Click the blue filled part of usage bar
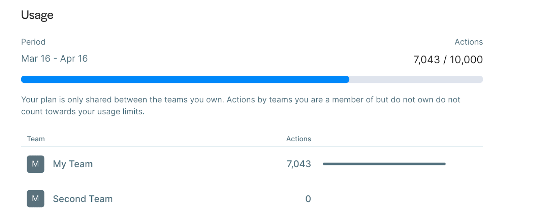The image size is (539, 220). [x=185, y=79]
